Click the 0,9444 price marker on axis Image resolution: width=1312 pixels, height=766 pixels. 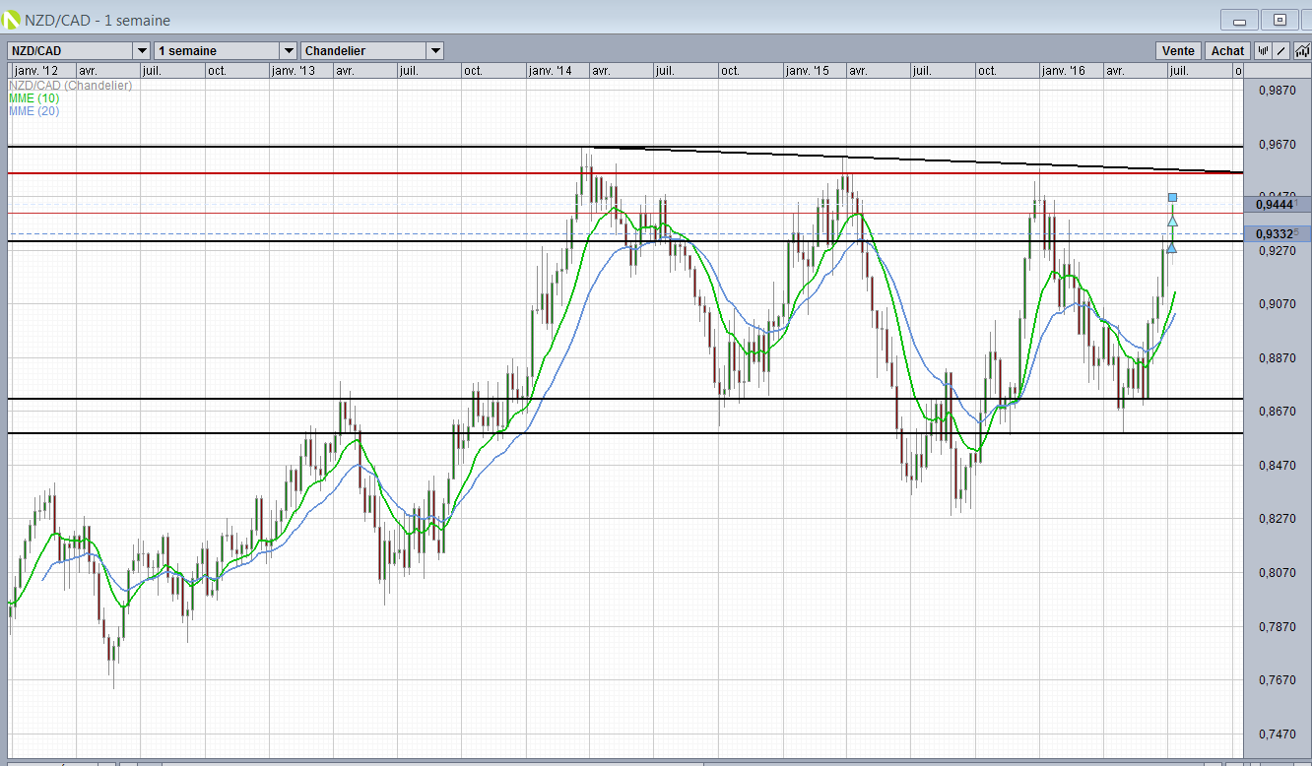[x=1277, y=204]
